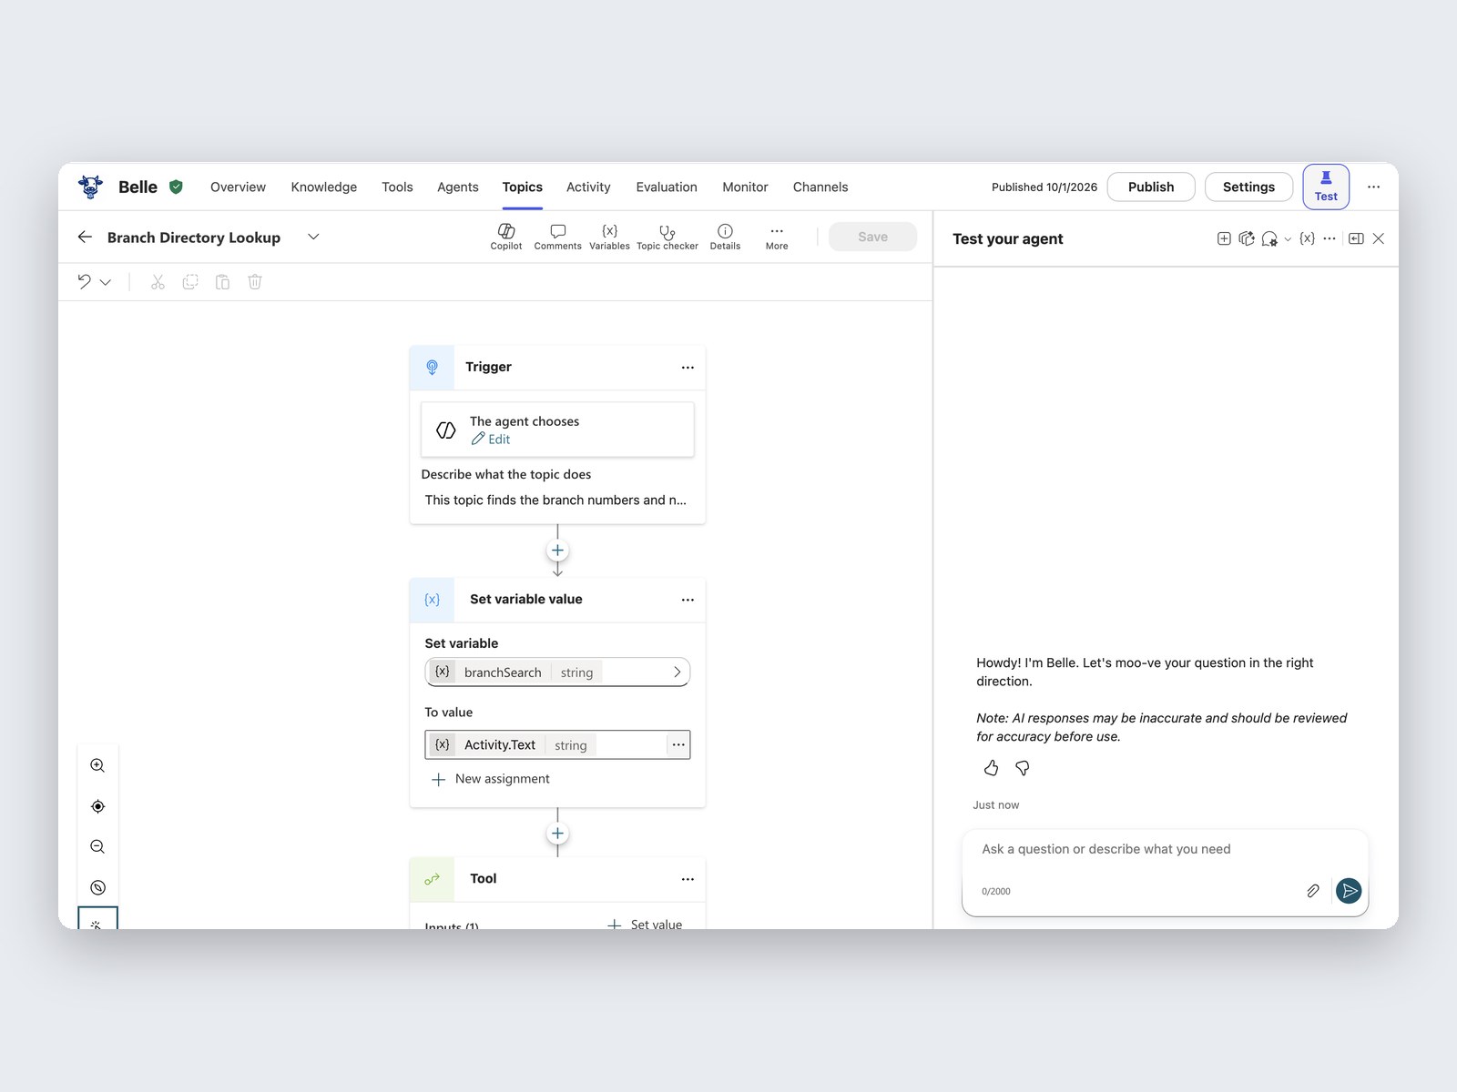This screenshot has width=1457, height=1092.
Task: Open the Set variable value node menu
Action: coord(688,600)
